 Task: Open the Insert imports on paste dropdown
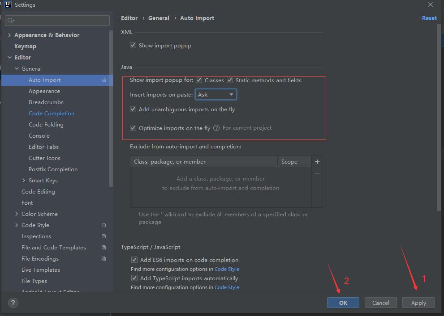click(216, 95)
